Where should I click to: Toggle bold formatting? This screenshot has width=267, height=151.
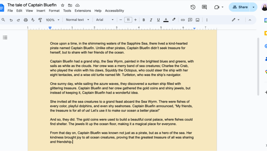pyautogui.click(x=144, y=20)
